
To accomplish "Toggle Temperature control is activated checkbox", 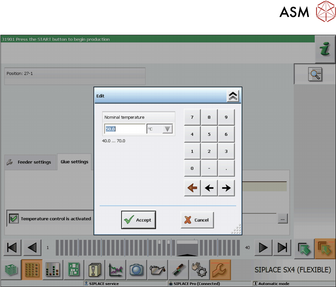I will (14, 219).
